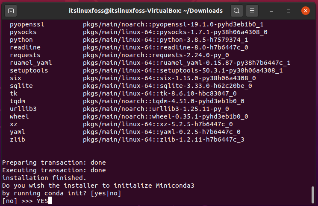Viewport: 318px width, 206px height.
Task: Click the wheel package name
Action: coord(19,116)
